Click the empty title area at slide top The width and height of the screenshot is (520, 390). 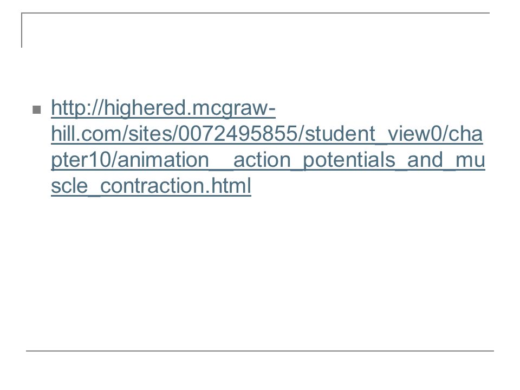(x=255, y=30)
